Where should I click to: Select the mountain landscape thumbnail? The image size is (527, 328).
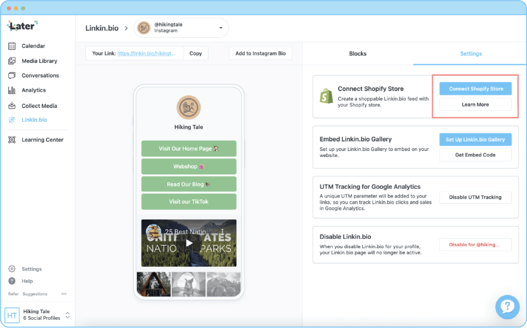pos(223,284)
